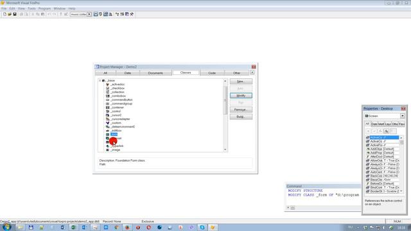Screen dimensions: 411x231
Task: Select the _editbox class
Action: [x=116, y=130]
